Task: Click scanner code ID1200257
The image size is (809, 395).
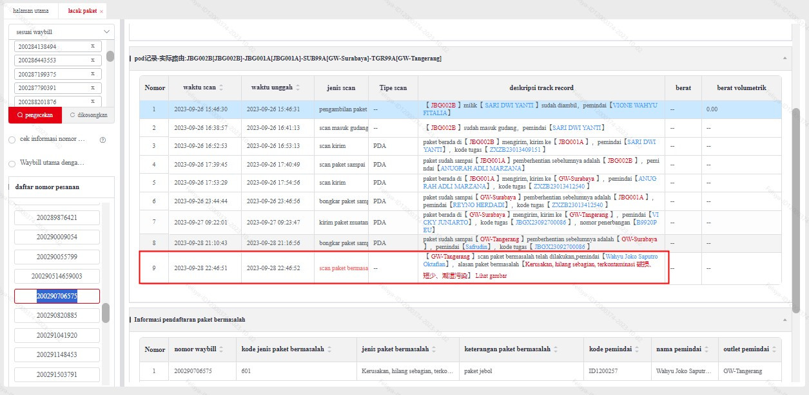Action: coord(603,371)
